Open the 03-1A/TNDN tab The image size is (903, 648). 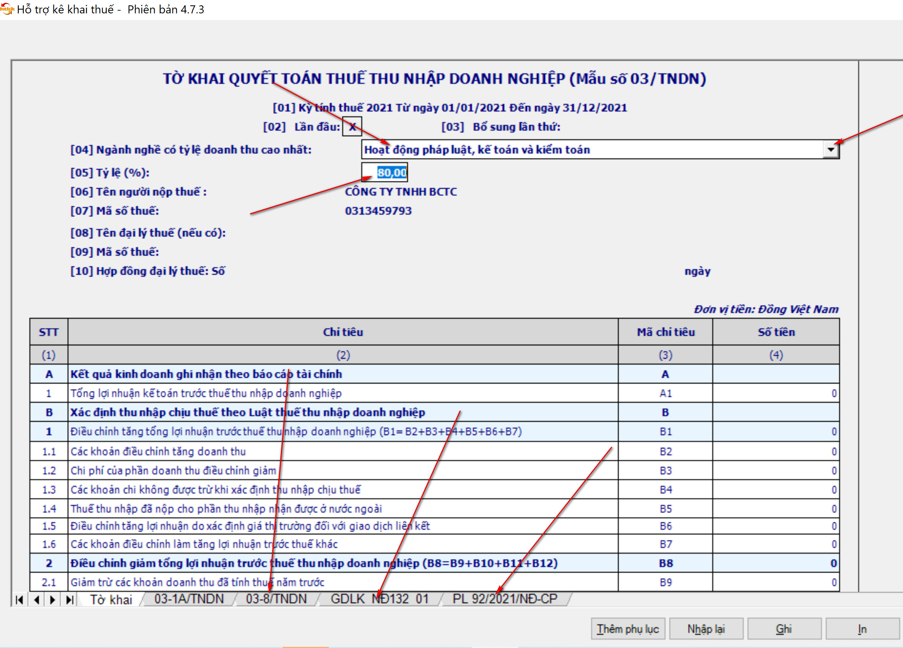189,599
